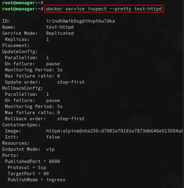Image resolution: width=184 pixels, height=188 pixels.
Task: Select the Rollback order stop-first value
Action: pos(71,119)
